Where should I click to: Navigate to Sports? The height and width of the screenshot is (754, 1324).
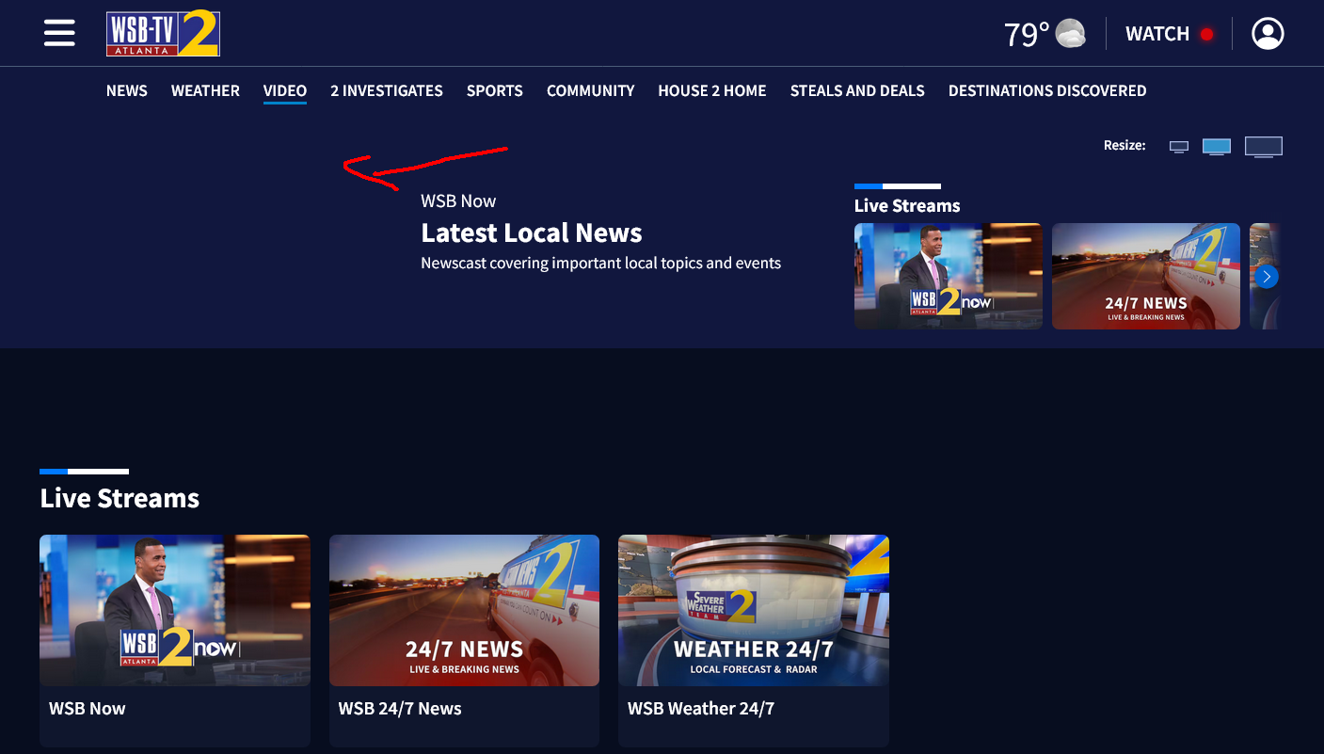(x=495, y=90)
